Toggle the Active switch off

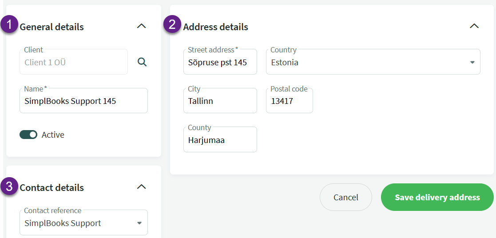[x=28, y=135]
